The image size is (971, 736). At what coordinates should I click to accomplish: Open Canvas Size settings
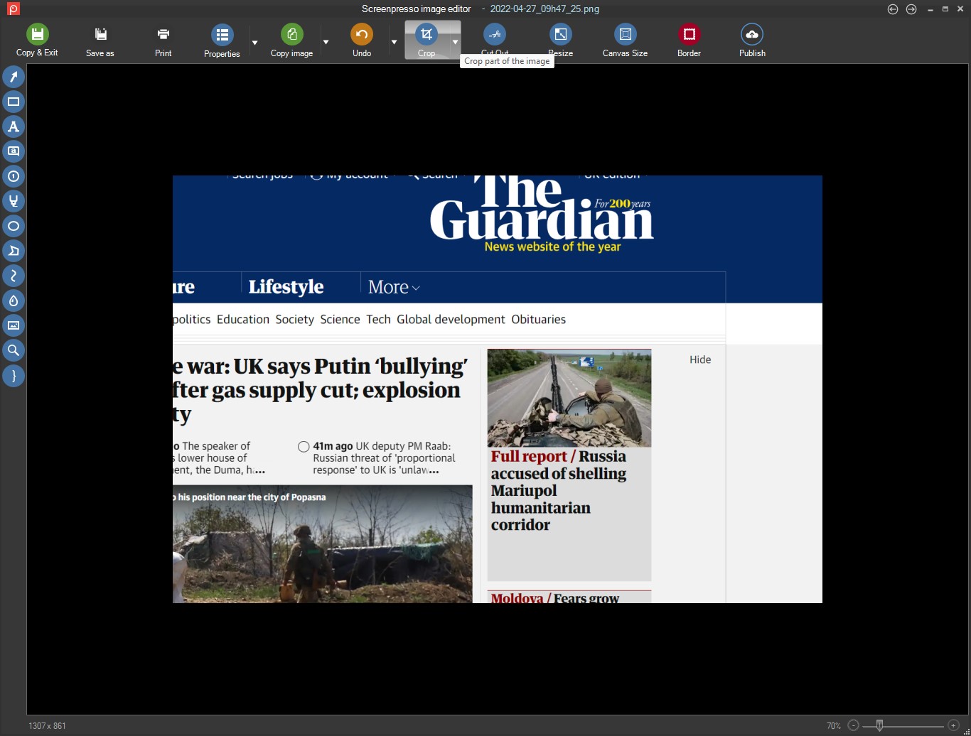[625, 40]
